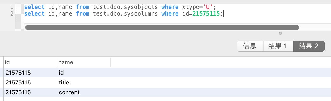Viewport: 331px width, 101px height.
Task: Place cursor in the sysobjects query line
Action: click(x=120, y=7)
